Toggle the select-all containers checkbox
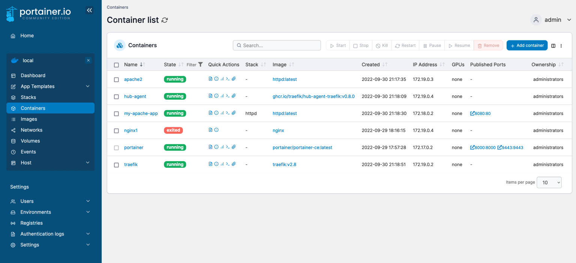The height and width of the screenshot is (263, 576). coord(116,64)
